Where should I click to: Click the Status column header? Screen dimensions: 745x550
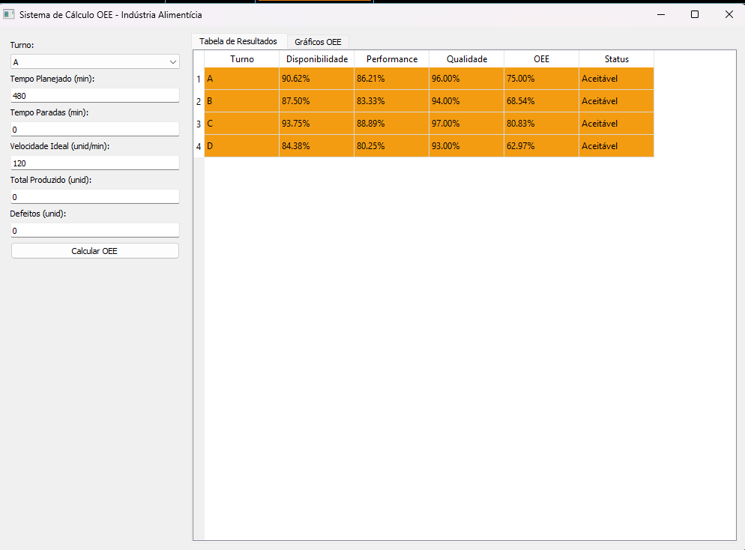point(617,59)
